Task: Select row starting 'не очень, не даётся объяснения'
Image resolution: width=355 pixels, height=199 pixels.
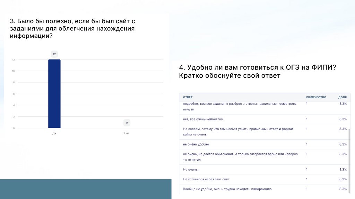Action: click(x=265, y=157)
